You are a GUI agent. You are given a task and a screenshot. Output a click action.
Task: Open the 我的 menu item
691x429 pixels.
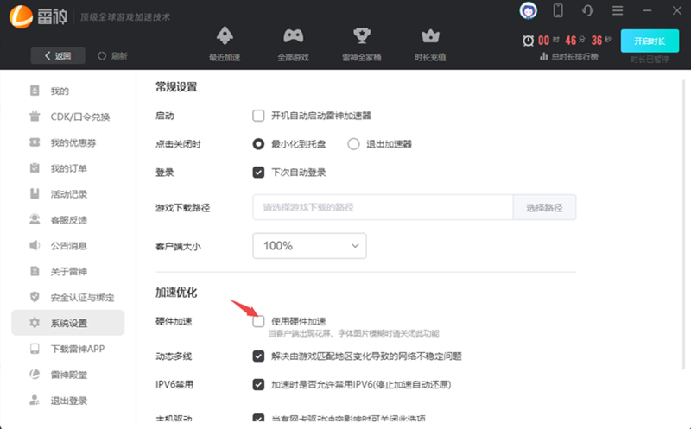coord(68,91)
